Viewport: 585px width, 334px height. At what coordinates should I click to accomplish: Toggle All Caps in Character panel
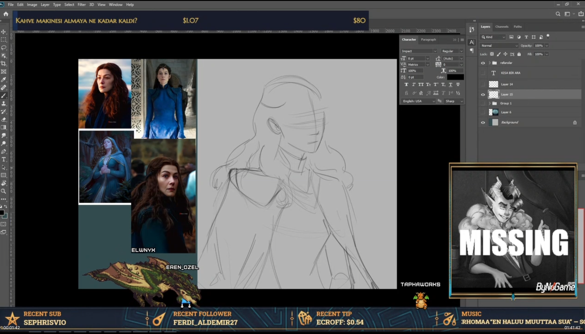pos(421,84)
